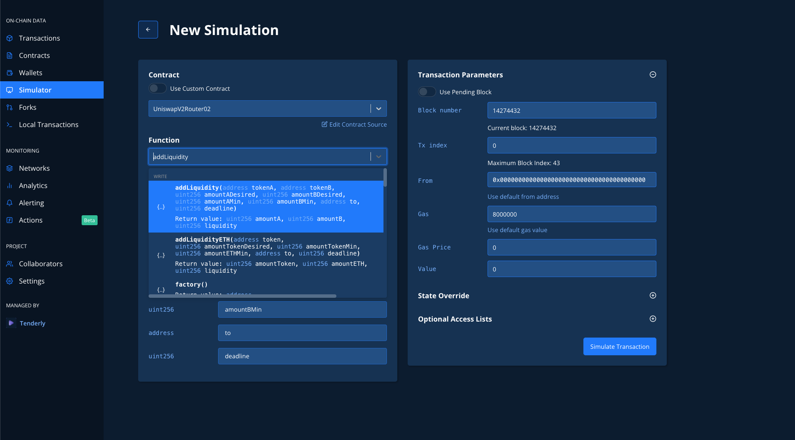The image size is (795, 440).
Task: Select the addLiquidity function option
Action: 266,207
